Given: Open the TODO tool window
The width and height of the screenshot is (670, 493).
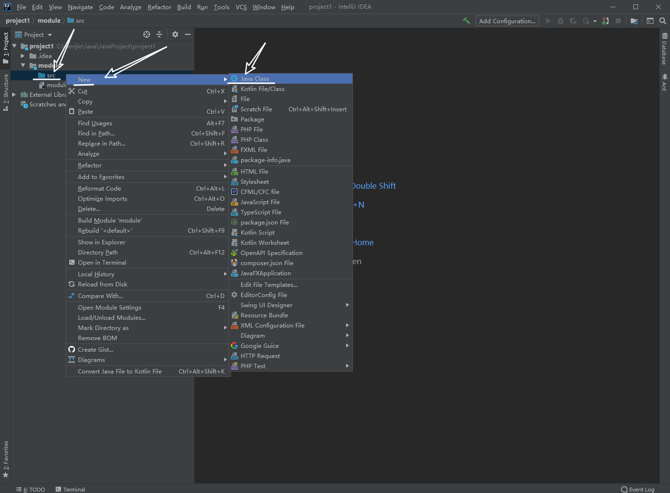Looking at the screenshot, I should coord(30,489).
